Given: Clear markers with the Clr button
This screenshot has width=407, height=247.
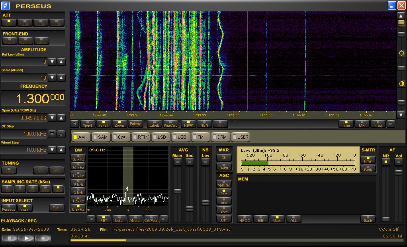Looking at the screenshot, I should point(224,158).
